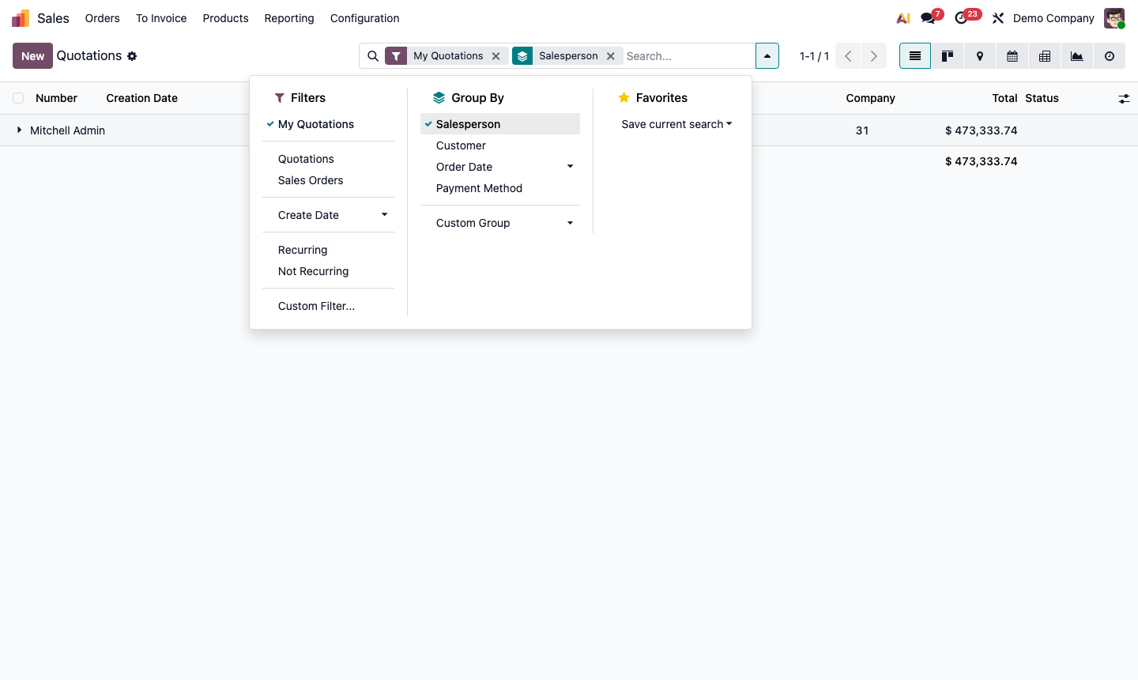Open the Activity view
This screenshot has width=1138, height=680.
click(1109, 55)
